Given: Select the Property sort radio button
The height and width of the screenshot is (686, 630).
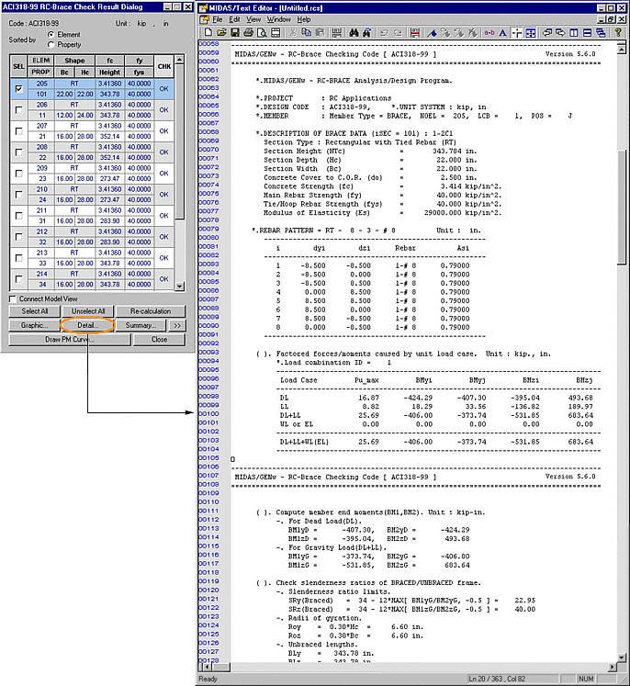Looking at the screenshot, I should [51, 45].
